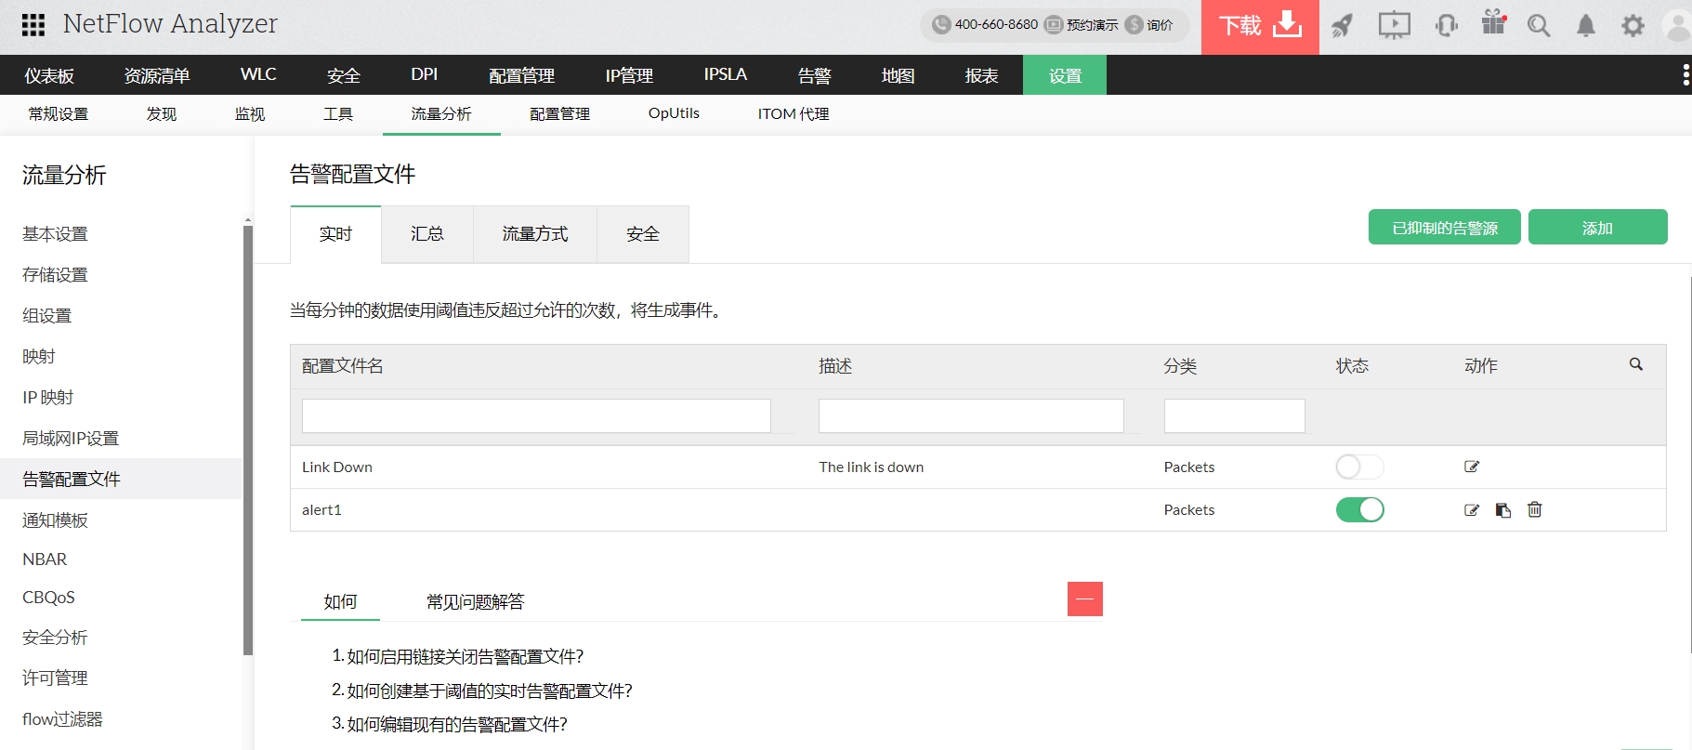The image size is (1692, 750).
Task: Open the apps grid menu icon
Action: click(x=33, y=25)
